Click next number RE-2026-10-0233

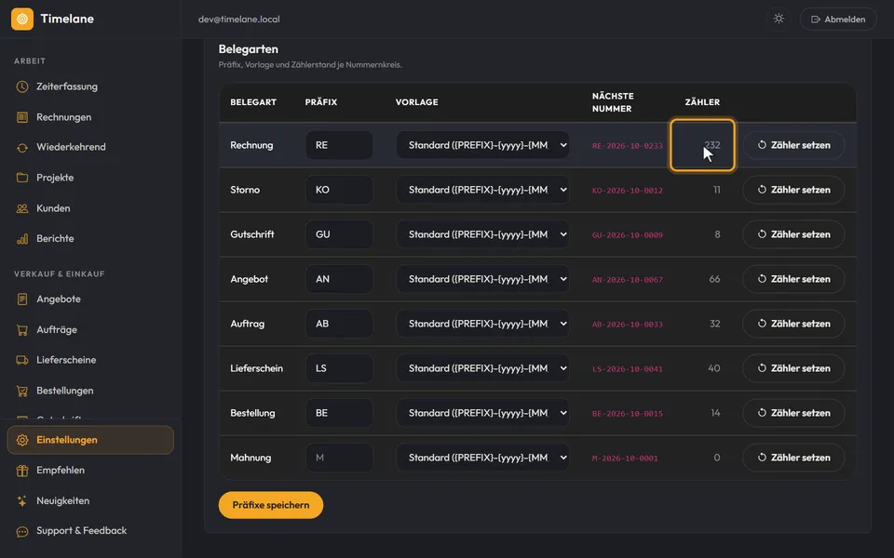(627, 146)
